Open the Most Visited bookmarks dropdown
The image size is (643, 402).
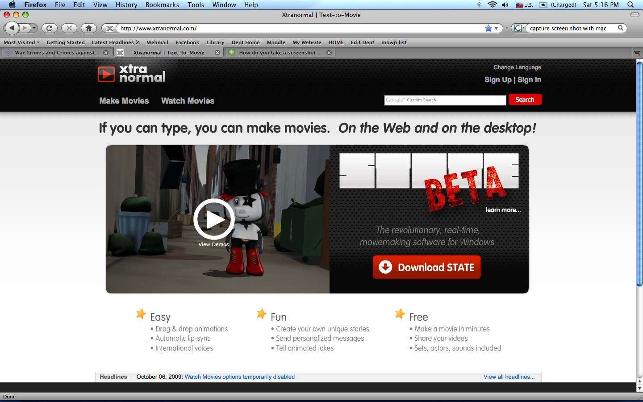click(x=21, y=42)
